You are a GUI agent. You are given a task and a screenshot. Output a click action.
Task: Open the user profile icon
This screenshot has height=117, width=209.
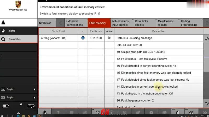(x=3, y=23)
